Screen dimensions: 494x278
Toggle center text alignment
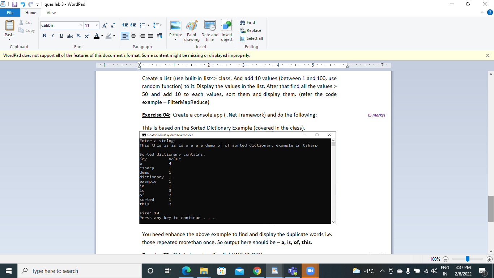click(133, 36)
